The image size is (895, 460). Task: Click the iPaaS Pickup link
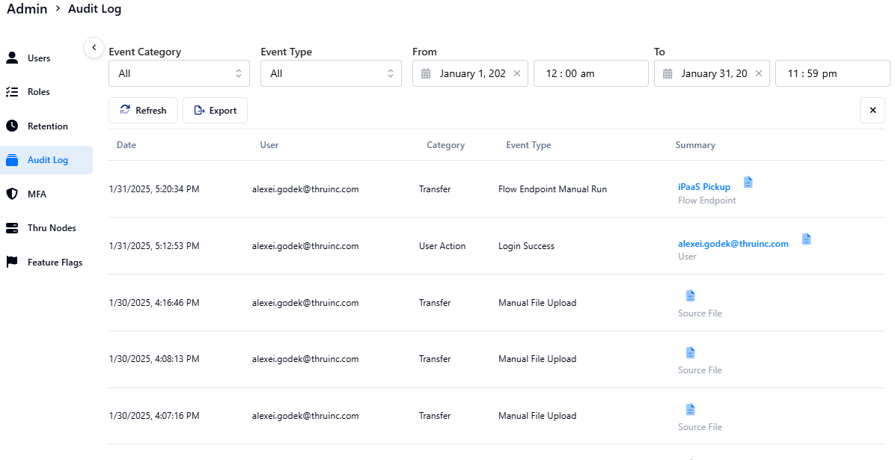[703, 187]
